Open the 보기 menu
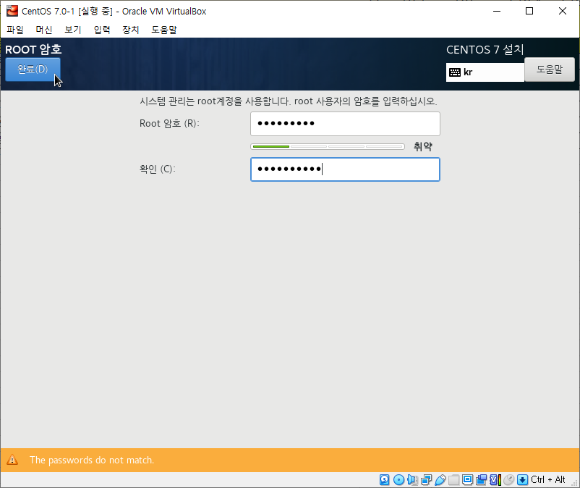 [72, 30]
